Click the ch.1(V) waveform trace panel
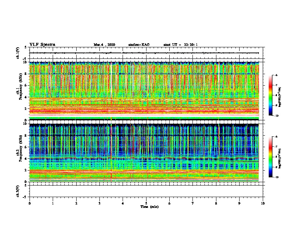This screenshot has height=228, width=296. 146,53
